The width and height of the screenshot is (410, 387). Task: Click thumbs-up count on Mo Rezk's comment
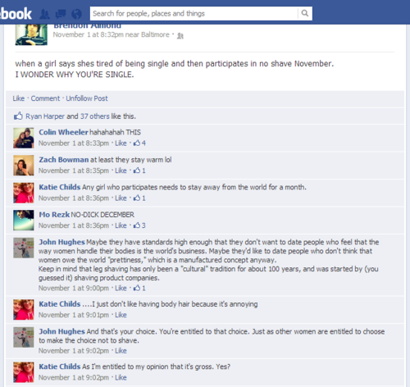pos(139,225)
